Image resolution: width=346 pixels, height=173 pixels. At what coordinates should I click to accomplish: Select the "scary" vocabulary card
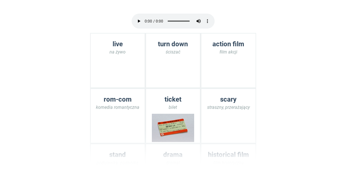click(x=228, y=116)
